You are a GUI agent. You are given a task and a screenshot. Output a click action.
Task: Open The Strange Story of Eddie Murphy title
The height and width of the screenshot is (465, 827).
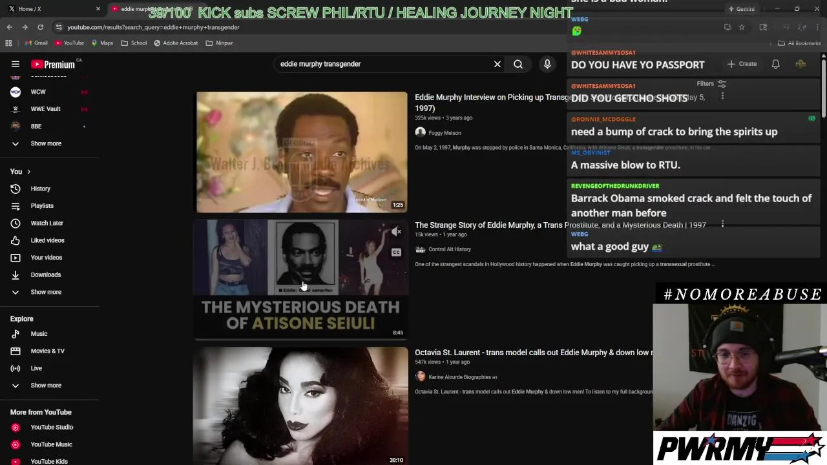560,225
